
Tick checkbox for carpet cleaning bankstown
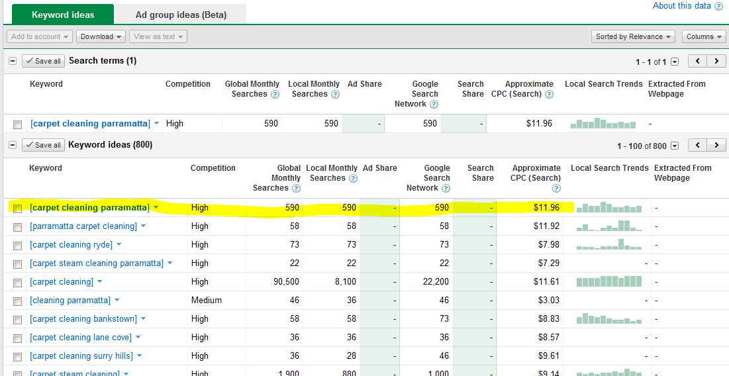point(18,320)
